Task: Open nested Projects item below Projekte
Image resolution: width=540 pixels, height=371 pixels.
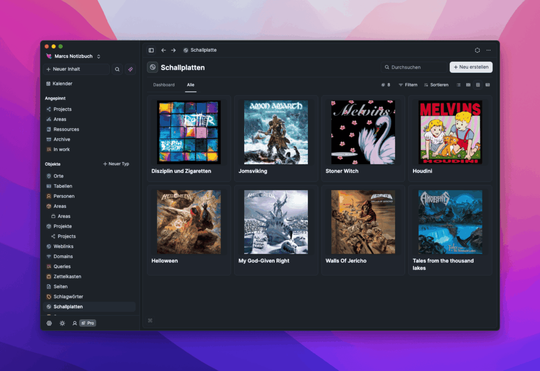Action: click(x=89, y=236)
